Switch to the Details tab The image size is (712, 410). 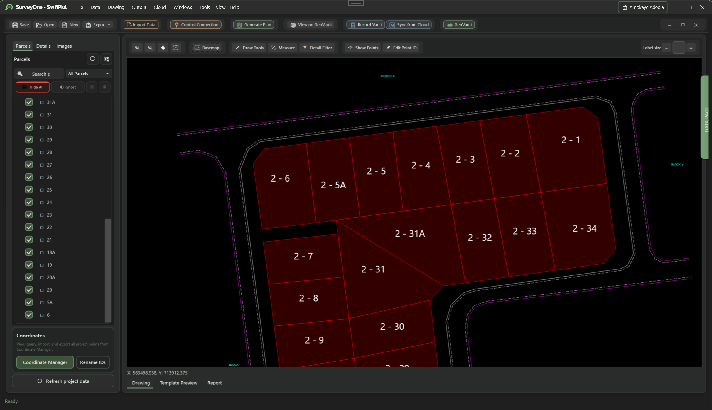coord(43,46)
